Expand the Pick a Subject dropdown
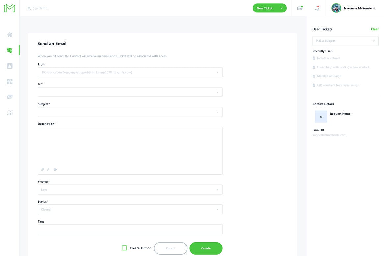Image resolution: width=385 pixels, height=256 pixels. (x=345, y=41)
